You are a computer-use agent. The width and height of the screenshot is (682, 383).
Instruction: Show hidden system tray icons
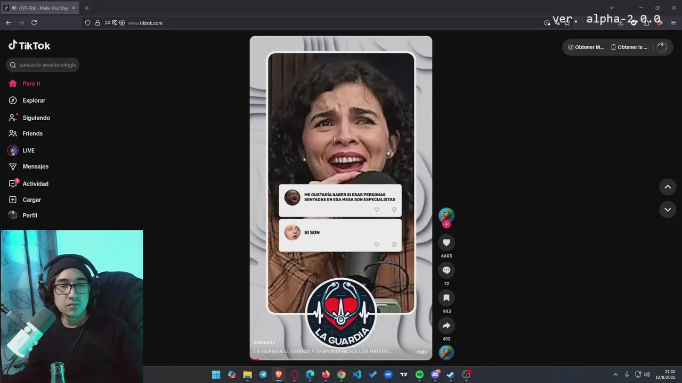pyautogui.click(x=615, y=374)
